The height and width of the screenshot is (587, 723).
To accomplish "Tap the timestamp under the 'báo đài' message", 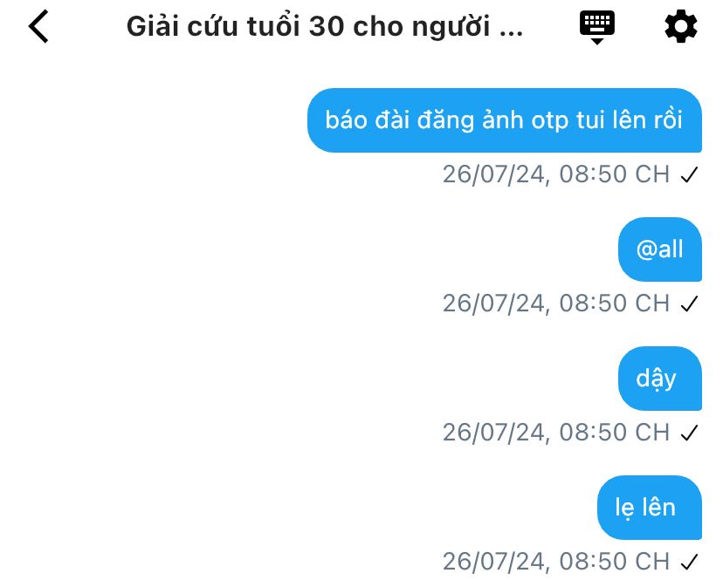I will point(556,174).
